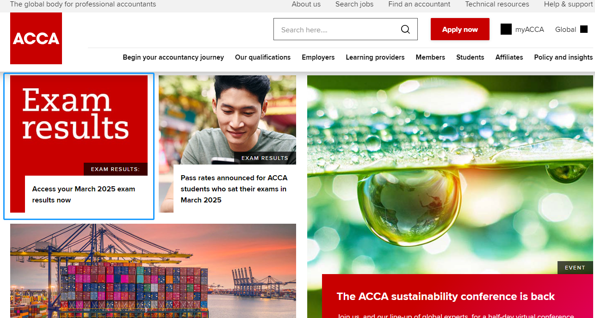Click Search jobs in the top bar
595x318 pixels.
pos(354,4)
